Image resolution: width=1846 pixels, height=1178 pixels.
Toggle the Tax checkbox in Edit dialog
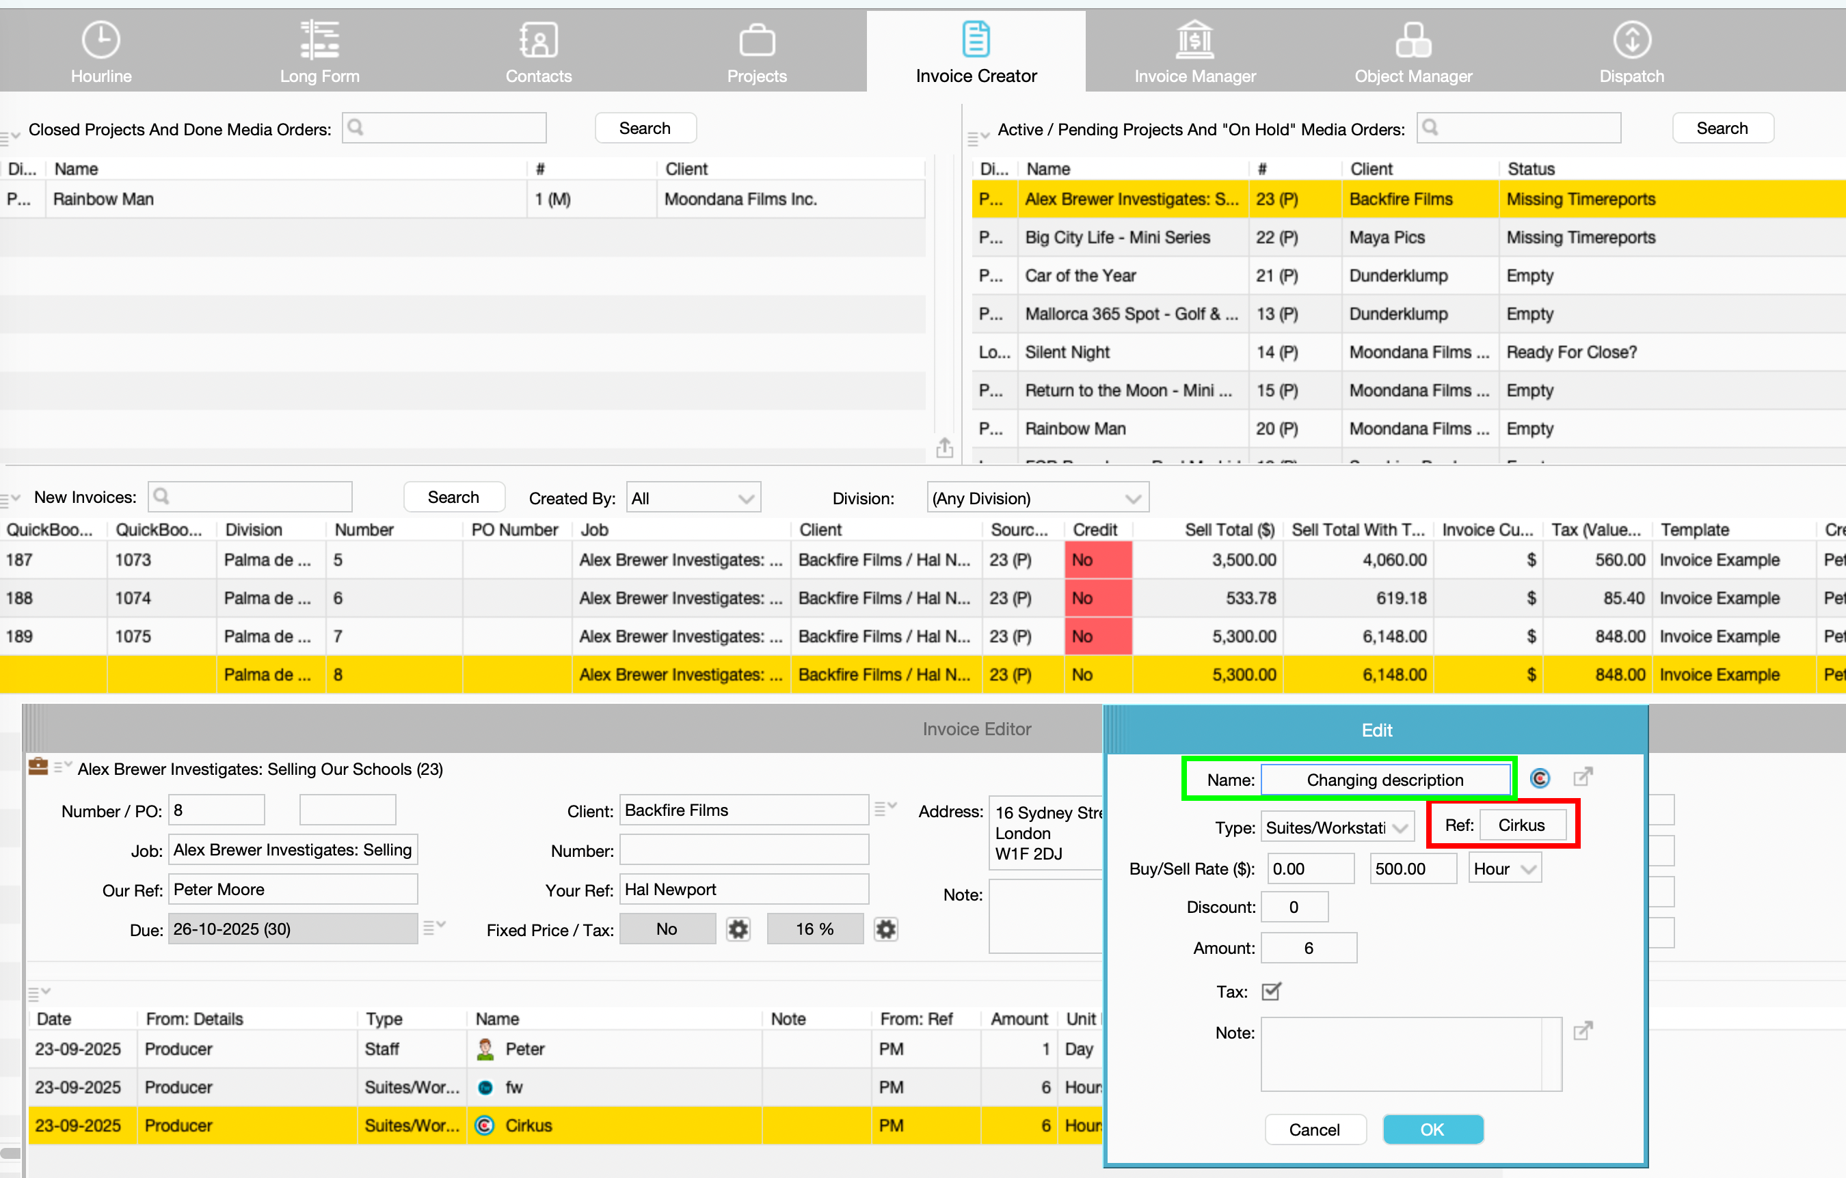[x=1271, y=991]
